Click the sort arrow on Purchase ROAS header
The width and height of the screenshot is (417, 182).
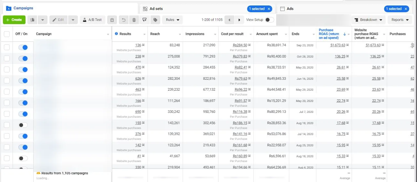coord(344,34)
